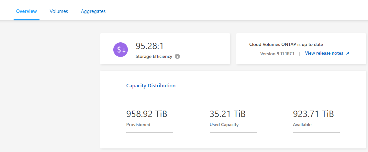This screenshot has height=152, width=368.
Task: Click the Used Capacity label
Action: tap(224, 125)
